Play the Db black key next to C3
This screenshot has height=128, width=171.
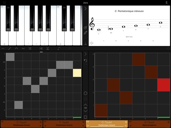(8, 18)
